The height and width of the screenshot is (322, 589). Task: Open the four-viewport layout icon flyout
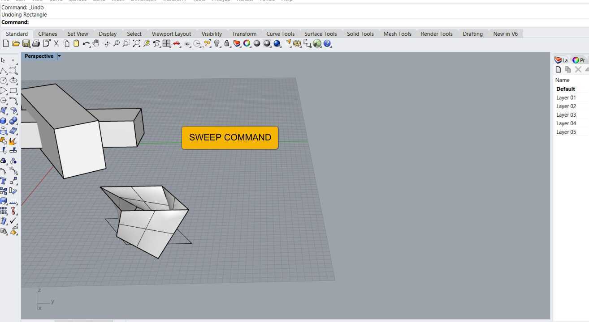(166, 43)
